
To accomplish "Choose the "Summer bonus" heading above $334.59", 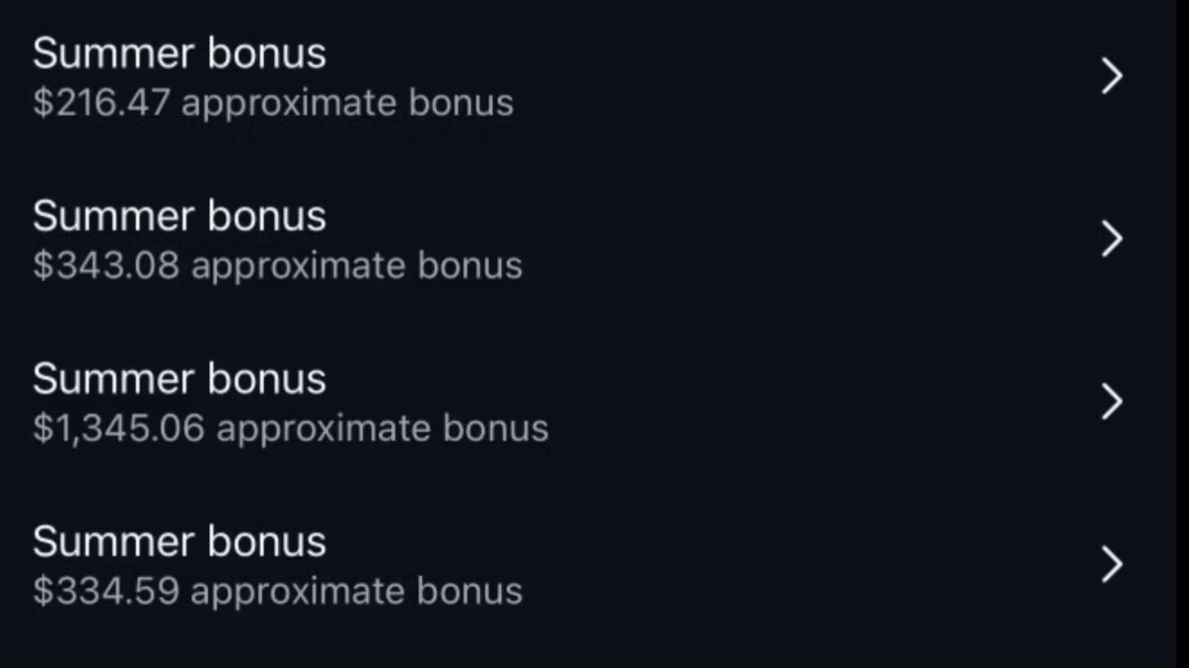I will click(179, 542).
